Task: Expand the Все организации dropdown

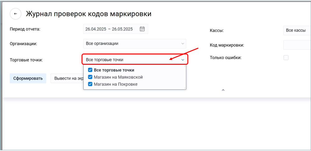Action: click(x=134, y=44)
